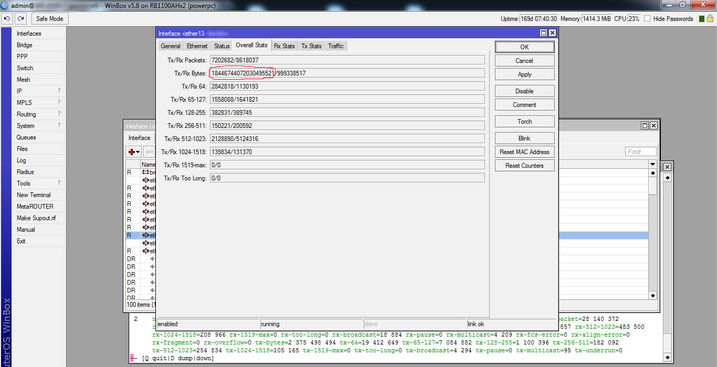Click the Undo arrow icon in toolbar
This screenshot has width=717, height=367.
pos(7,19)
